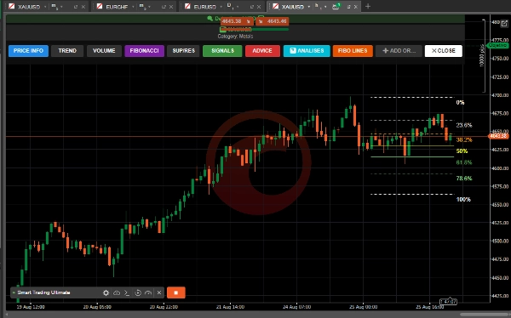Click the 61.8% Fibonacci level label
The image size is (511, 318).
tap(464, 162)
